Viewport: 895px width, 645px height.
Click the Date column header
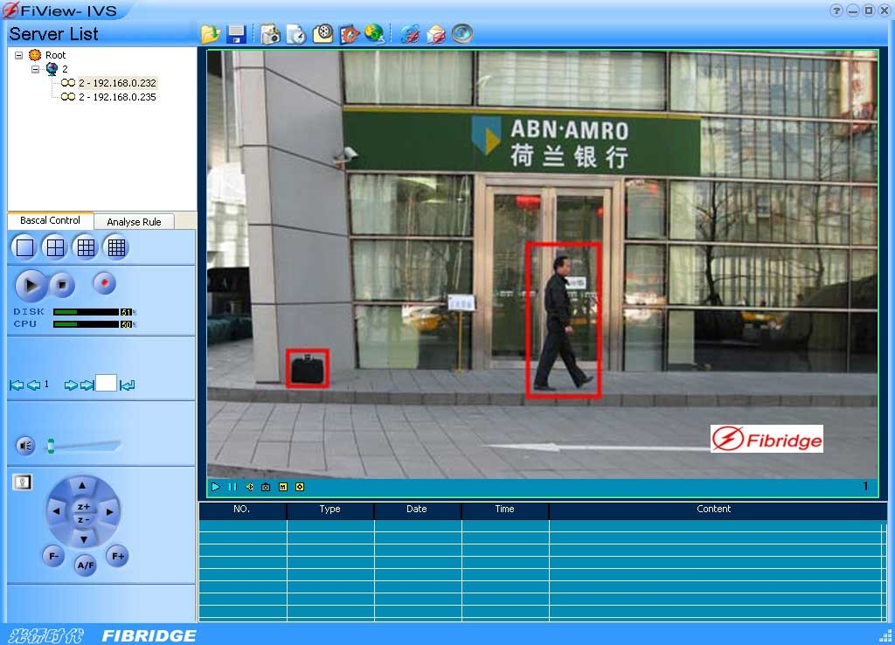pos(417,510)
